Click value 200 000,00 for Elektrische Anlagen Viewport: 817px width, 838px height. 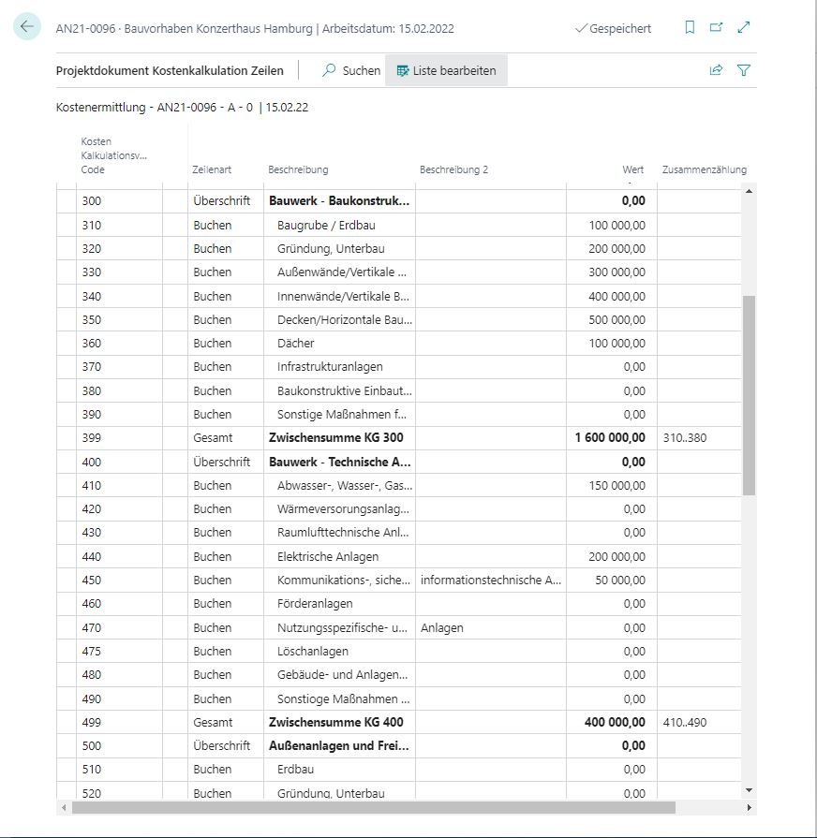616,556
